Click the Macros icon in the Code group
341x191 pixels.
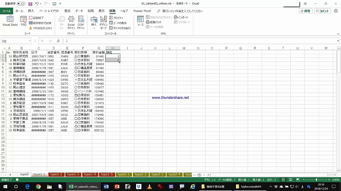pos(23,21)
